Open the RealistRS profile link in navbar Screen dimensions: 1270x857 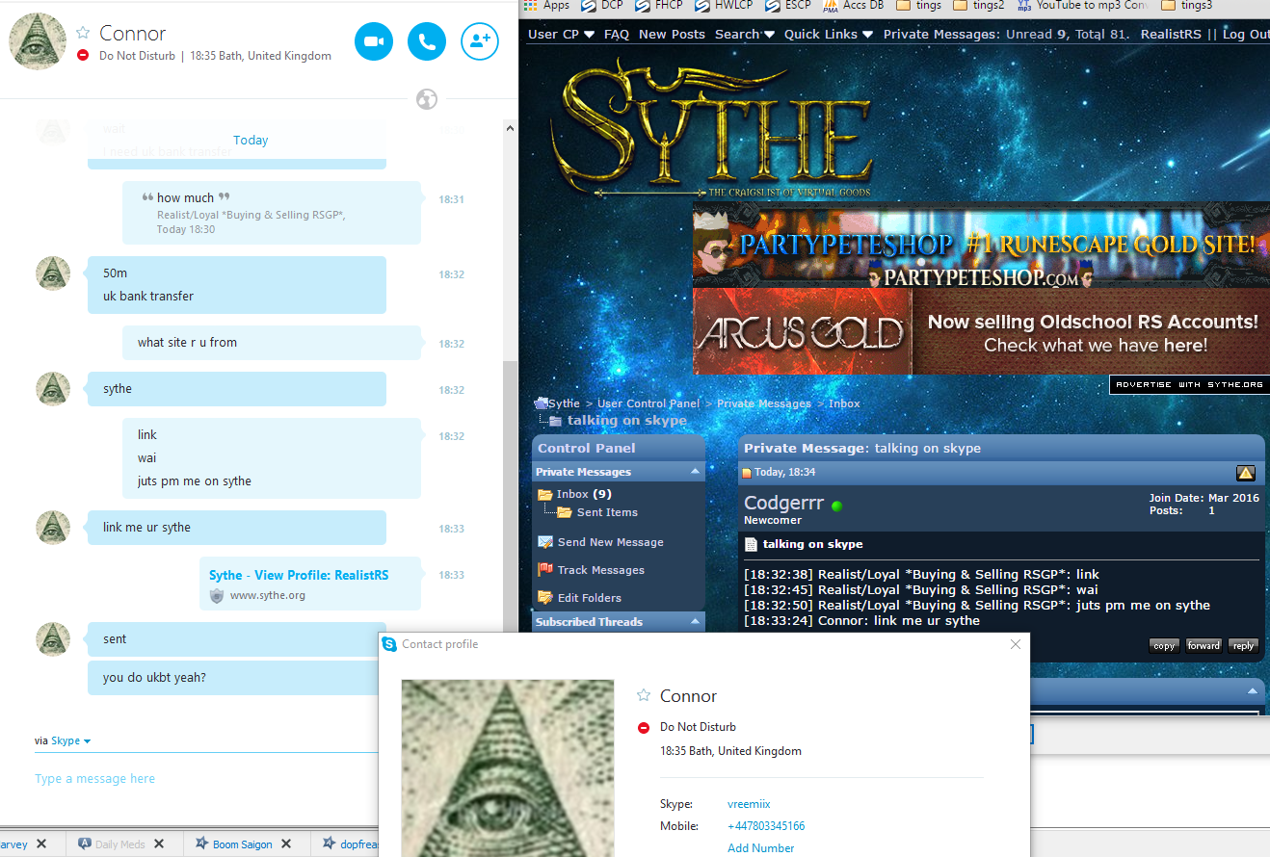click(x=1173, y=35)
